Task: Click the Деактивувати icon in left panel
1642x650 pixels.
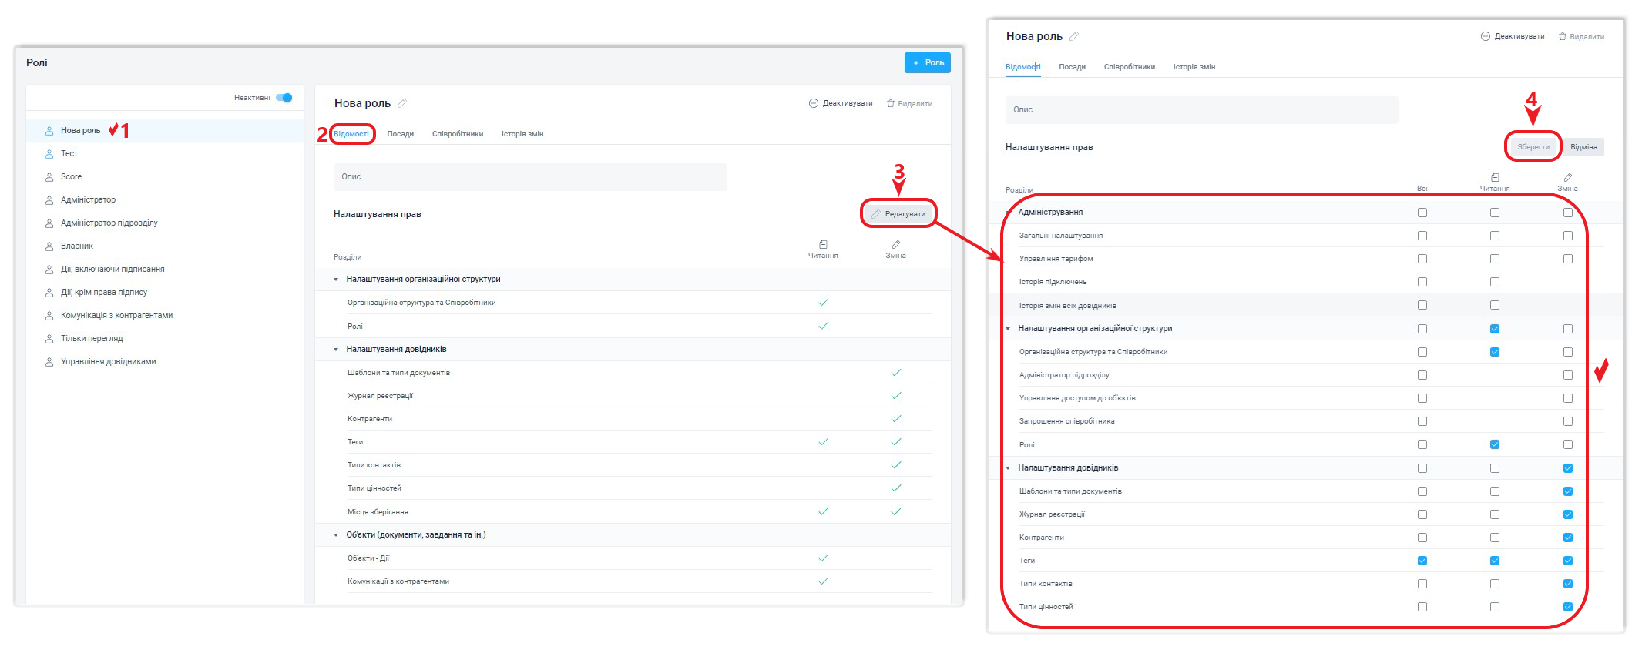Action: pyautogui.click(x=813, y=103)
